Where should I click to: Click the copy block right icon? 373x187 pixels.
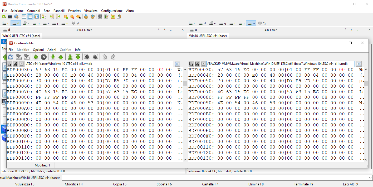point(95,57)
